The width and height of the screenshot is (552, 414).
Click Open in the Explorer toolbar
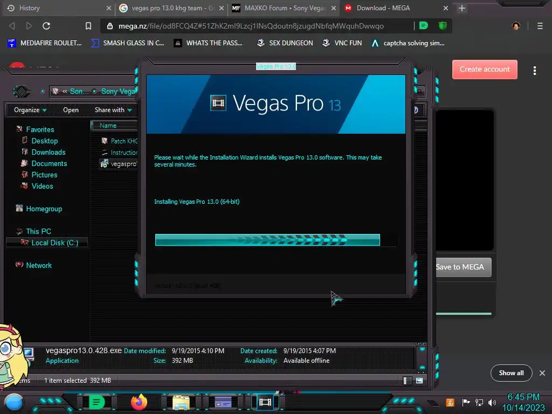[x=71, y=110]
